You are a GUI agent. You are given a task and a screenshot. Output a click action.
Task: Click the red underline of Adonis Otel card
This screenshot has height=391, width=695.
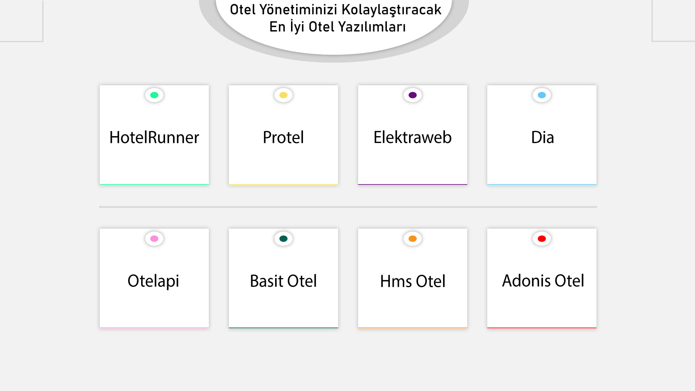click(542, 328)
